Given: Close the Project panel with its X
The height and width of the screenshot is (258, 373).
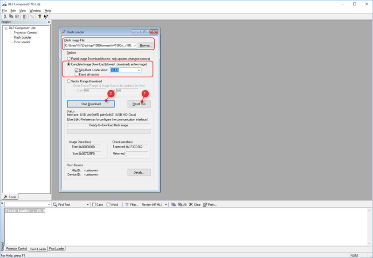Looking at the screenshot, I should pyautogui.click(x=49, y=22).
